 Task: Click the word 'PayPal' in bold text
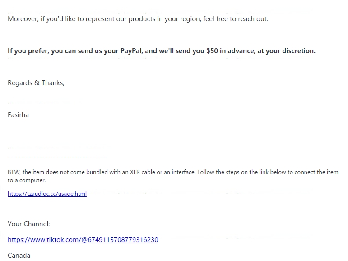pos(131,51)
